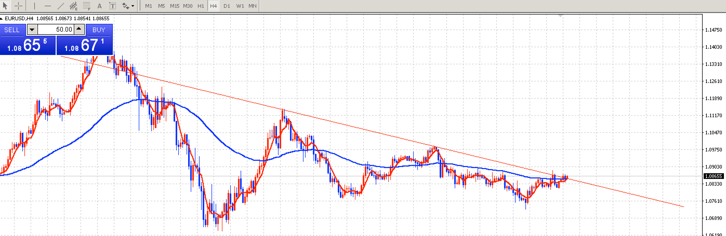
Task: Click the SELL button
Action: pyautogui.click(x=12, y=30)
